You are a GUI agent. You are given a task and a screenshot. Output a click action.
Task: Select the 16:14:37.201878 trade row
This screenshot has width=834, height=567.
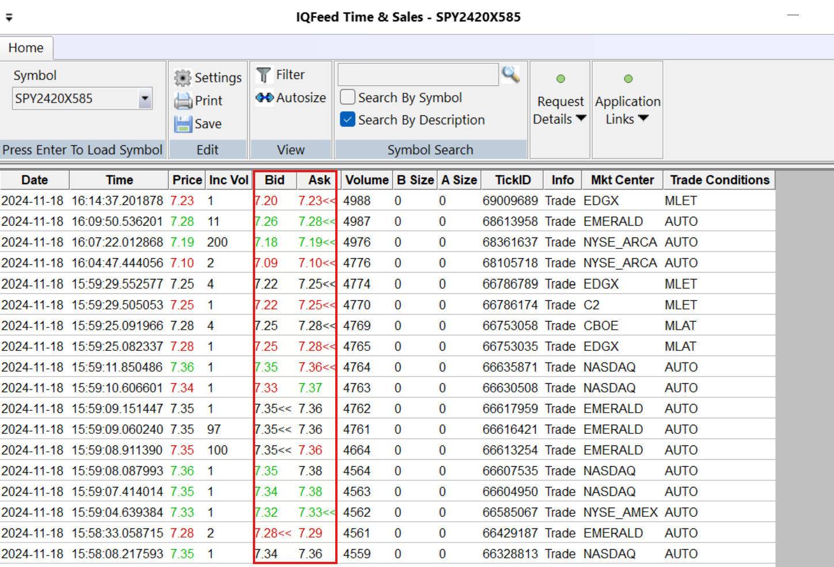(x=117, y=201)
